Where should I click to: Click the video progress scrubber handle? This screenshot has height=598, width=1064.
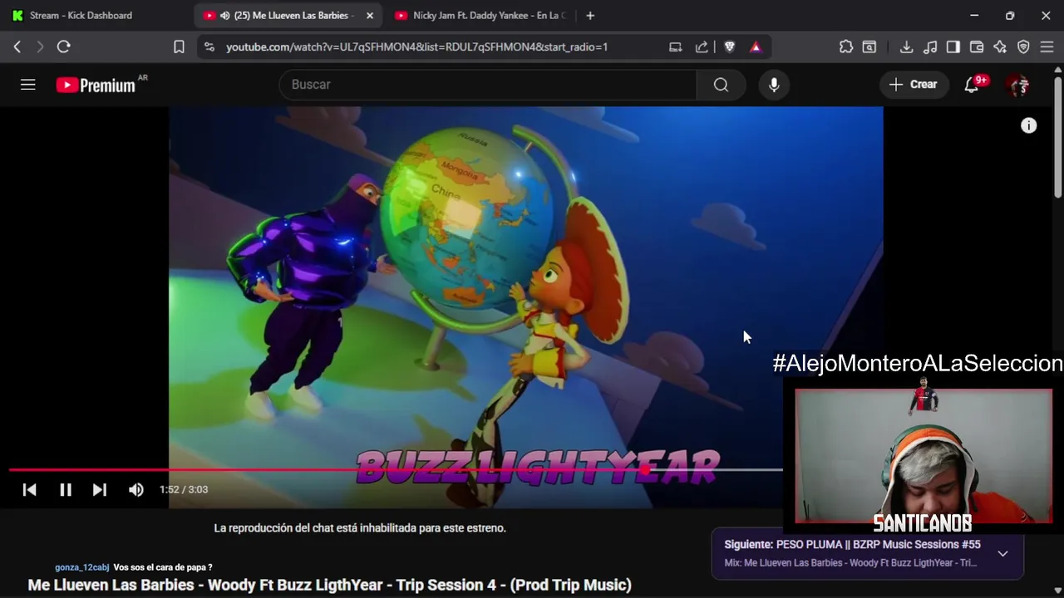pos(647,470)
